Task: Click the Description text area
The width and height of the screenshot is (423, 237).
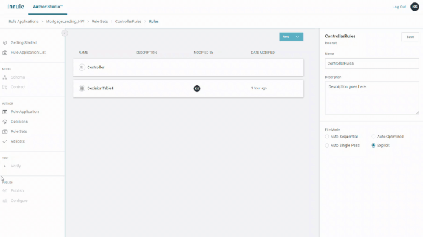Action: [372, 98]
